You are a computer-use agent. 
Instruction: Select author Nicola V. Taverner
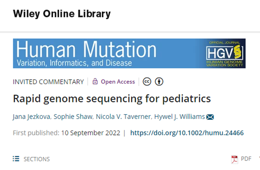(123, 117)
